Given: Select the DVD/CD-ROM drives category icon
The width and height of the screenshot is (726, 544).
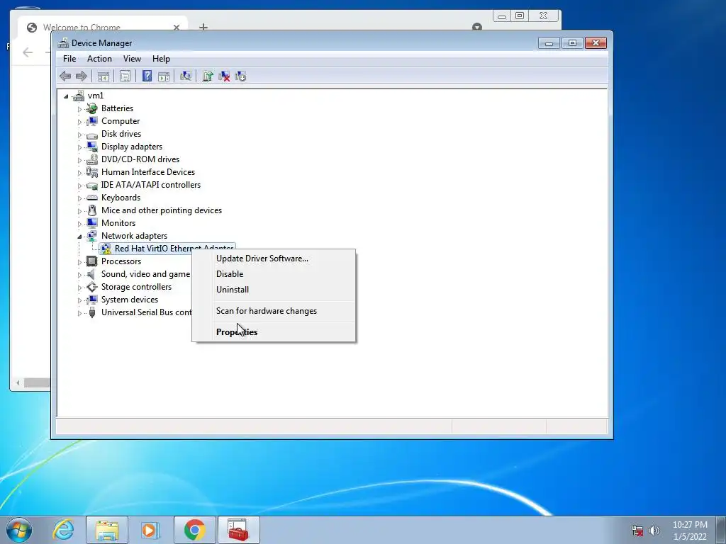Looking at the screenshot, I should click(x=92, y=159).
